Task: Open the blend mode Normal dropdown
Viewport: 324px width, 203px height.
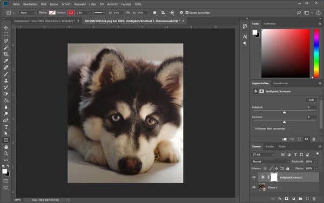Action: (x=271, y=161)
